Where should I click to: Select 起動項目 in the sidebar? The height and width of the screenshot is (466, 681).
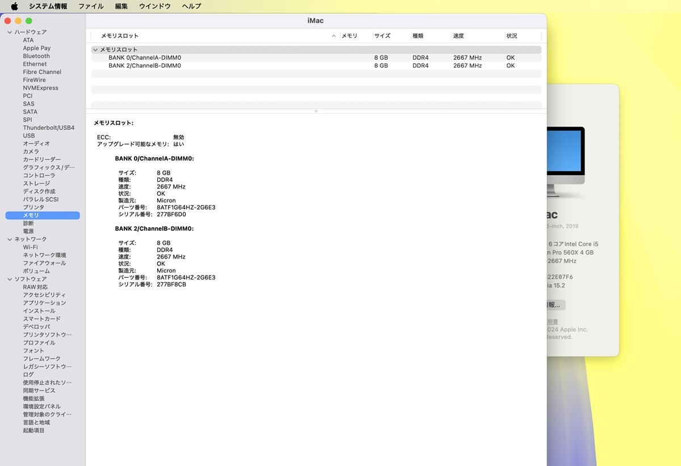[33, 430]
